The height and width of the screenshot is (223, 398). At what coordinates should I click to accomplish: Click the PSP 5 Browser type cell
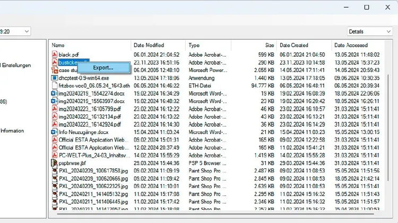[207, 163]
